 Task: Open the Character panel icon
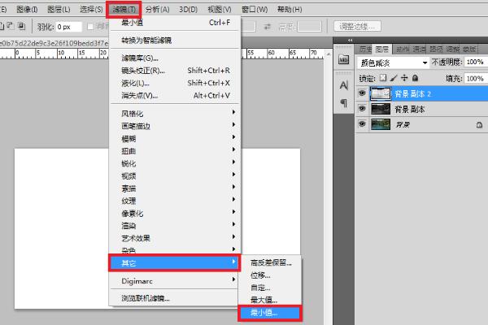coord(343,84)
